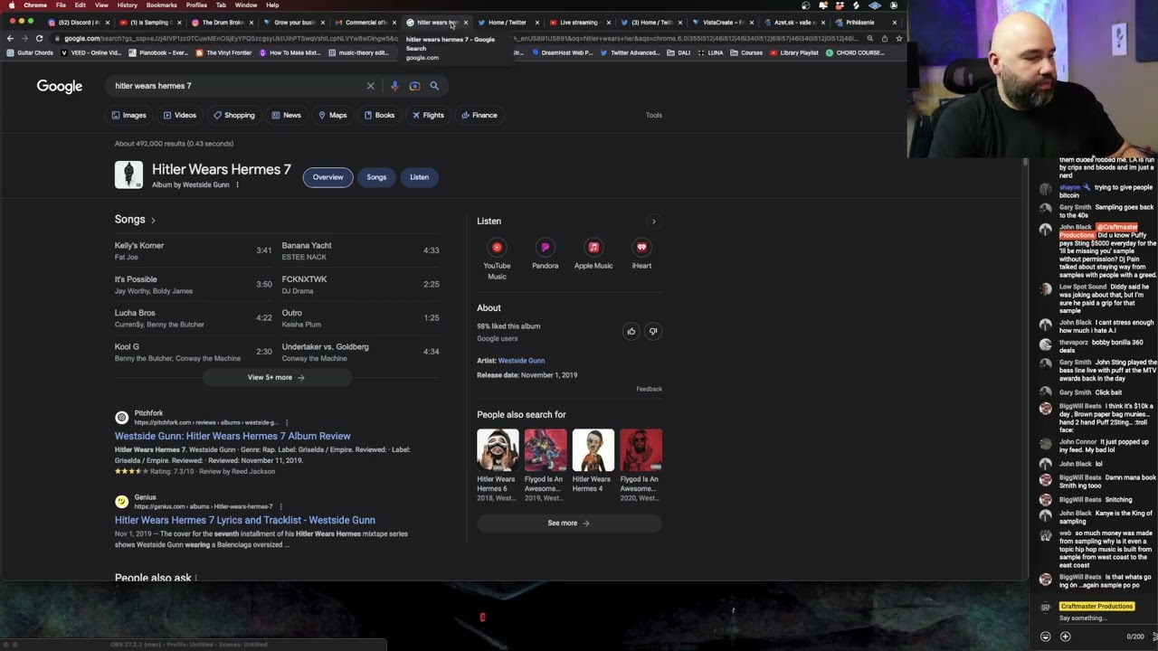Image resolution: width=1158 pixels, height=651 pixels.
Task: Click the album cover thumbnail
Action: click(128, 175)
